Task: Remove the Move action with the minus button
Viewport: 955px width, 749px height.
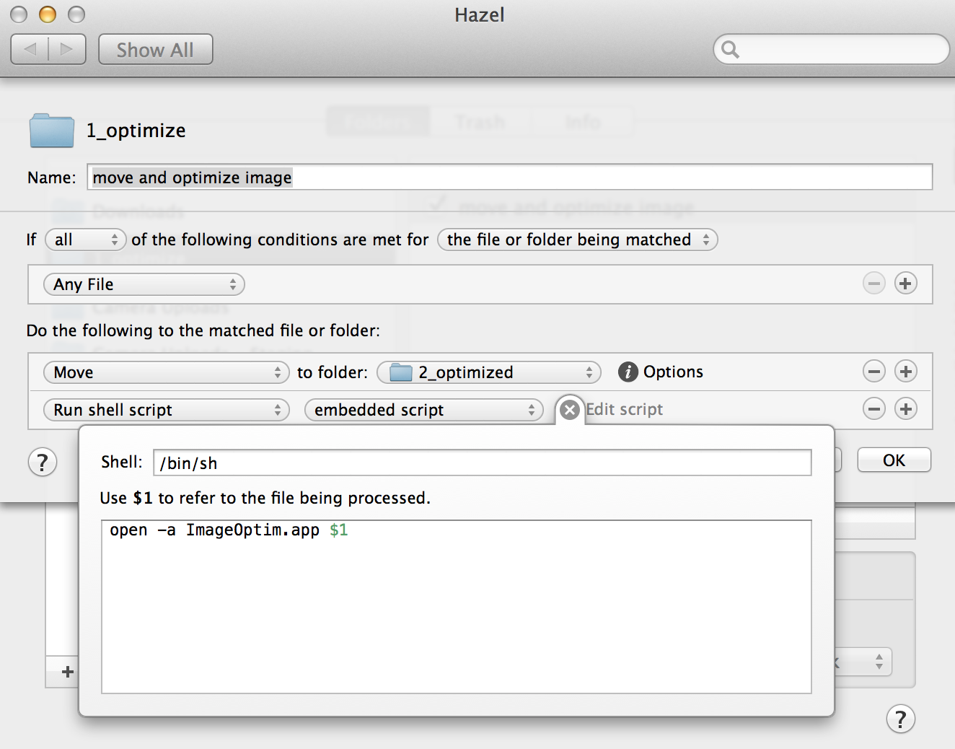Action: 874,371
